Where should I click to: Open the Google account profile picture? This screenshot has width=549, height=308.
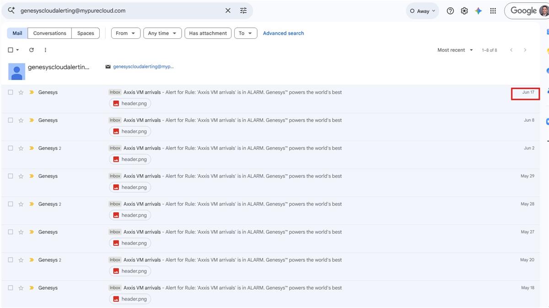click(x=543, y=11)
